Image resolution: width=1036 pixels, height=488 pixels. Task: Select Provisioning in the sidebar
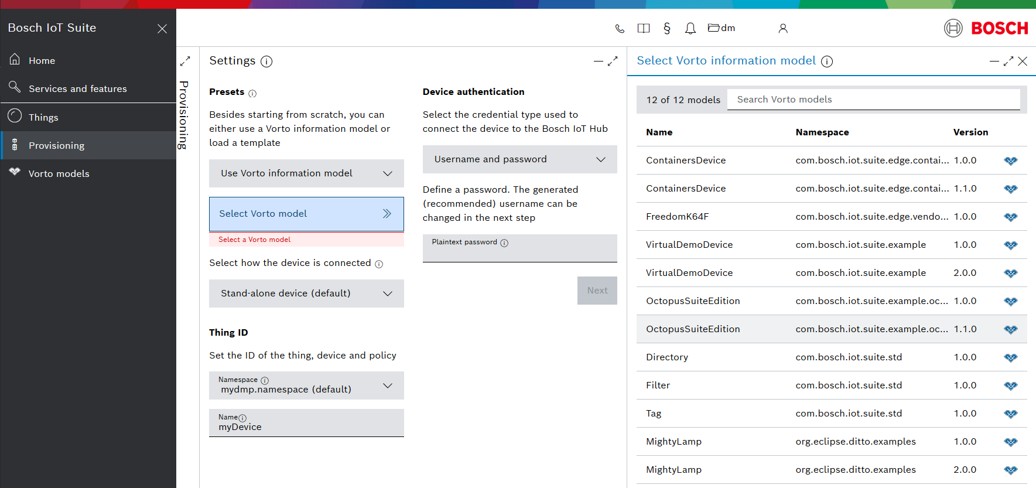(88, 145)
